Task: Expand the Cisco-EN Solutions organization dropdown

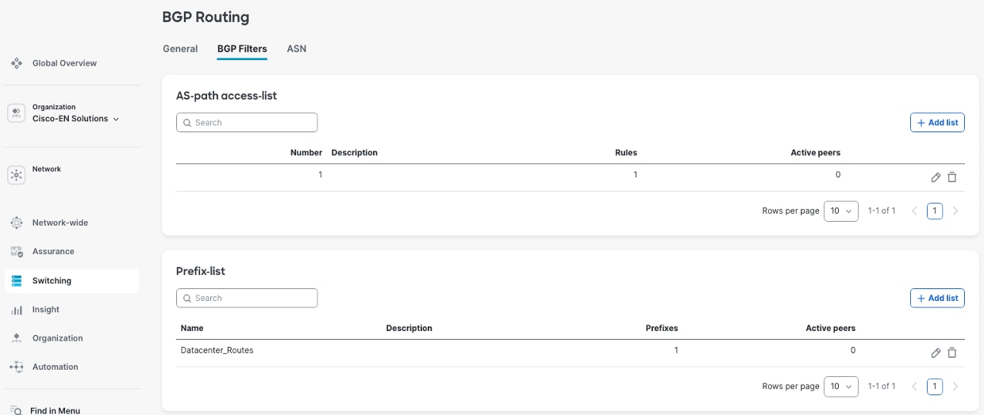Action: coord(116,120)
